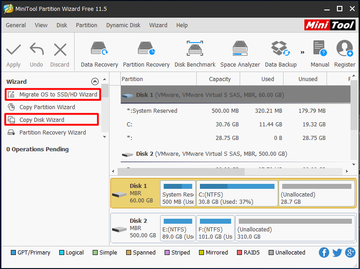
Task: Start the Copy Partition Wizard
Action: point(47,107)
